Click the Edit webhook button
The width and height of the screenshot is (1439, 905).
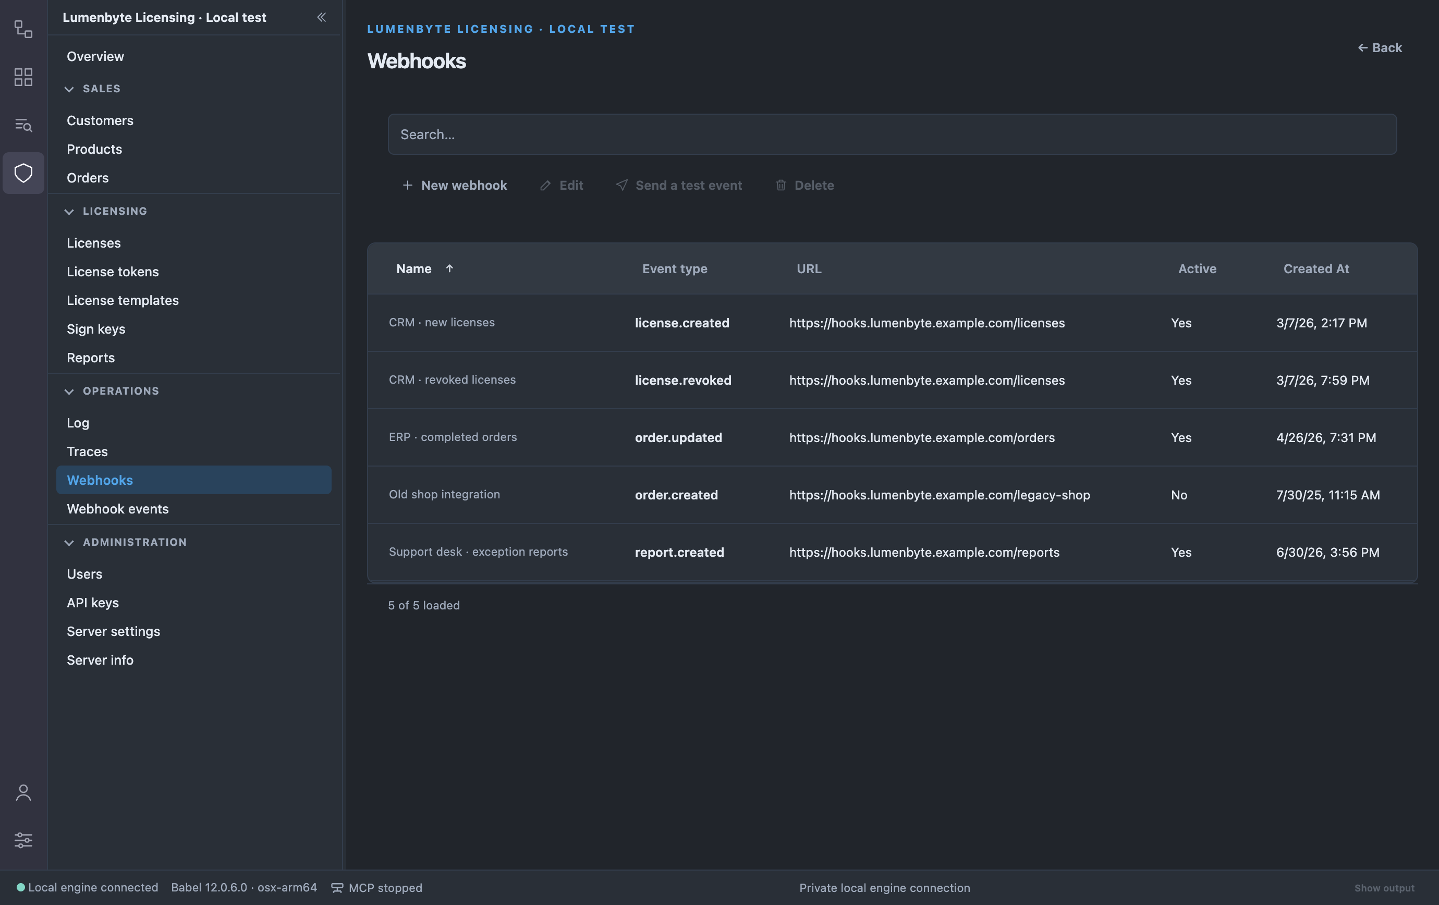click(562, 185)
